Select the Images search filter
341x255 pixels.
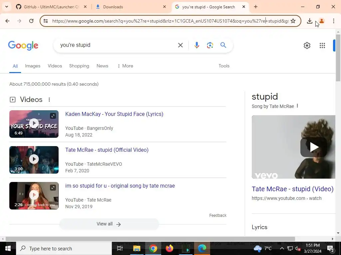pos(33,66)
